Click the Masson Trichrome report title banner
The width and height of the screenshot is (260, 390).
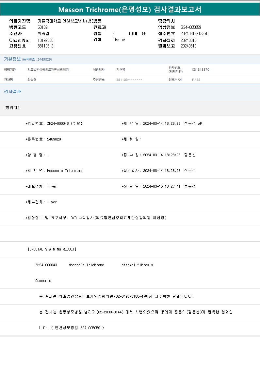coord(130,9)
